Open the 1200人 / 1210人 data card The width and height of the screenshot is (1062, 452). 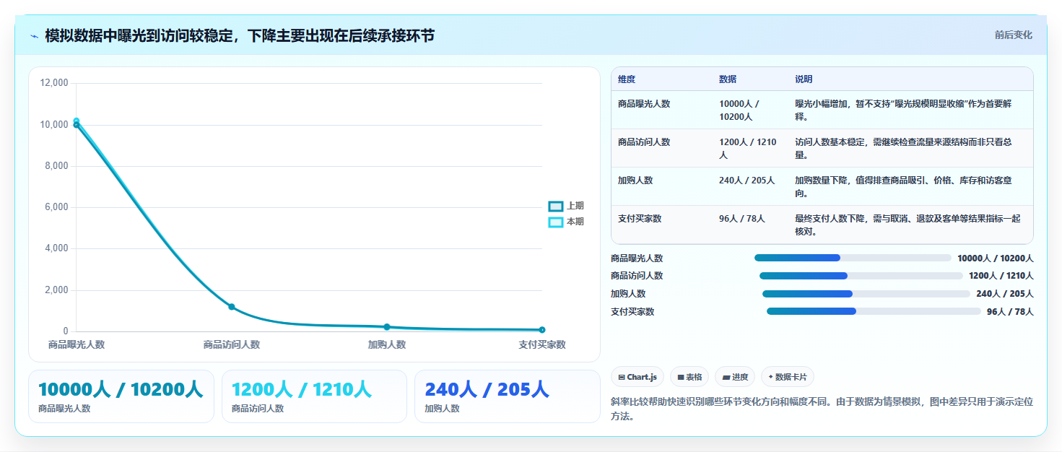click(x=315, y=396)
